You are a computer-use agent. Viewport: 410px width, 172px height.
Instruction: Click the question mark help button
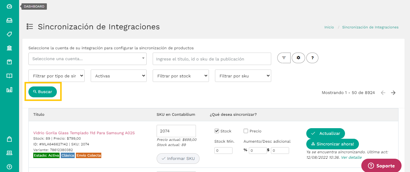coord(312,58)
